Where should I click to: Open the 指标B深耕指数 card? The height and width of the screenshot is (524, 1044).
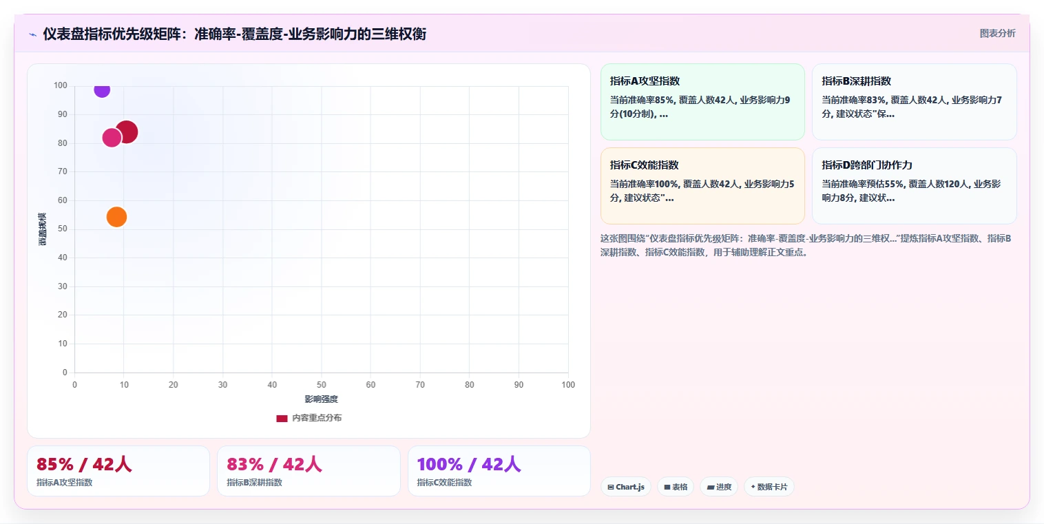915,102
